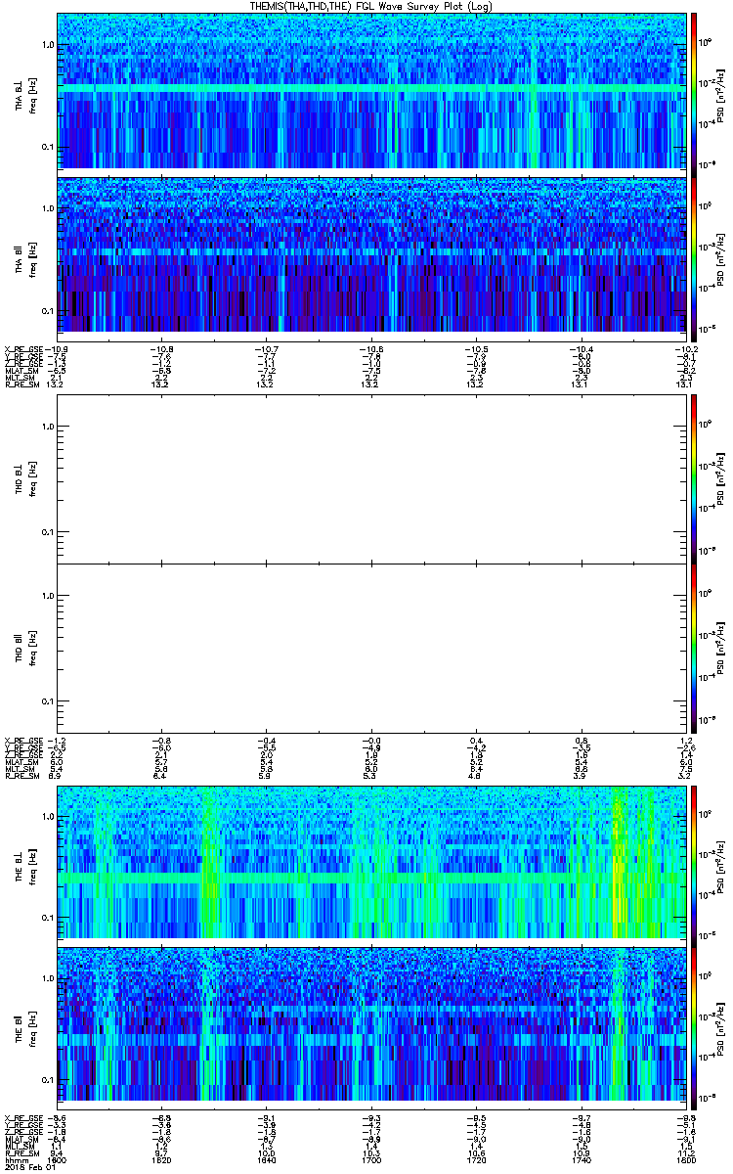
Task: Click the 'X_RE_GSE' row label under the THE panels
Action: click(22, 1116)
